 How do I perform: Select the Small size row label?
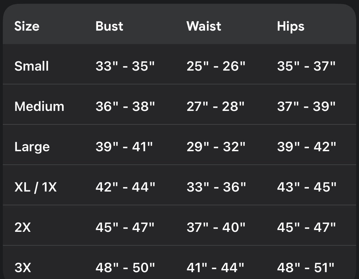click(x=32, y=66)
